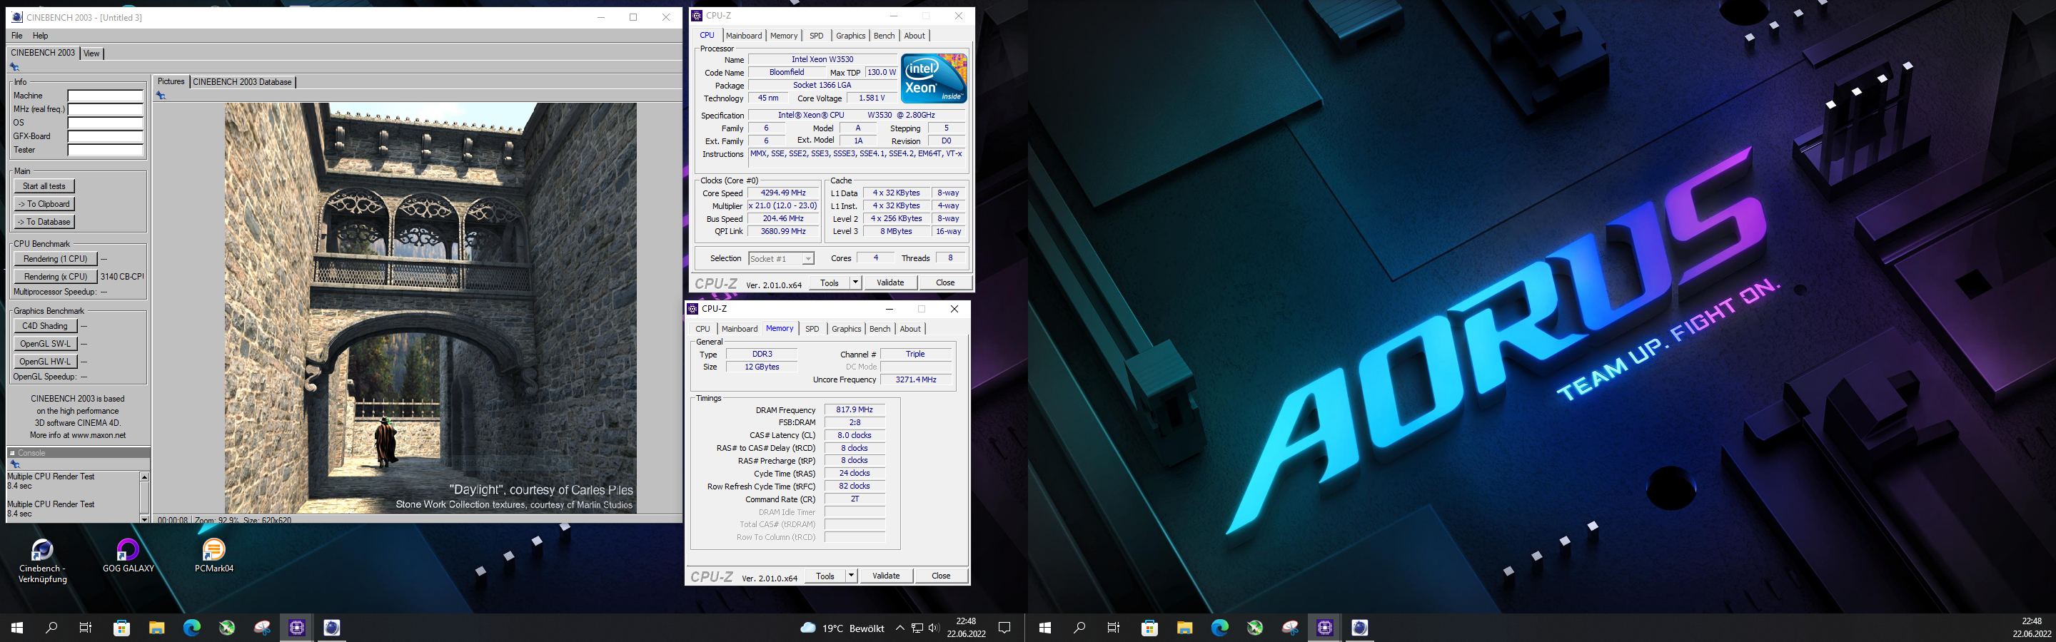Open Start menu on the right monitor taskbar
Image resolution: width=2056 pixels, height=642 pixels.
tap(1044, 628)
